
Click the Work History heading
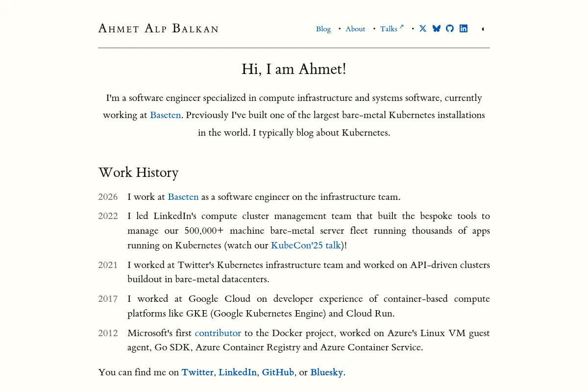pos(138,172)
